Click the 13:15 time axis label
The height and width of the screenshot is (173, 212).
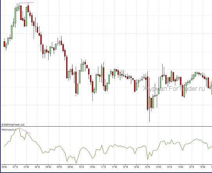pos(147,167)
